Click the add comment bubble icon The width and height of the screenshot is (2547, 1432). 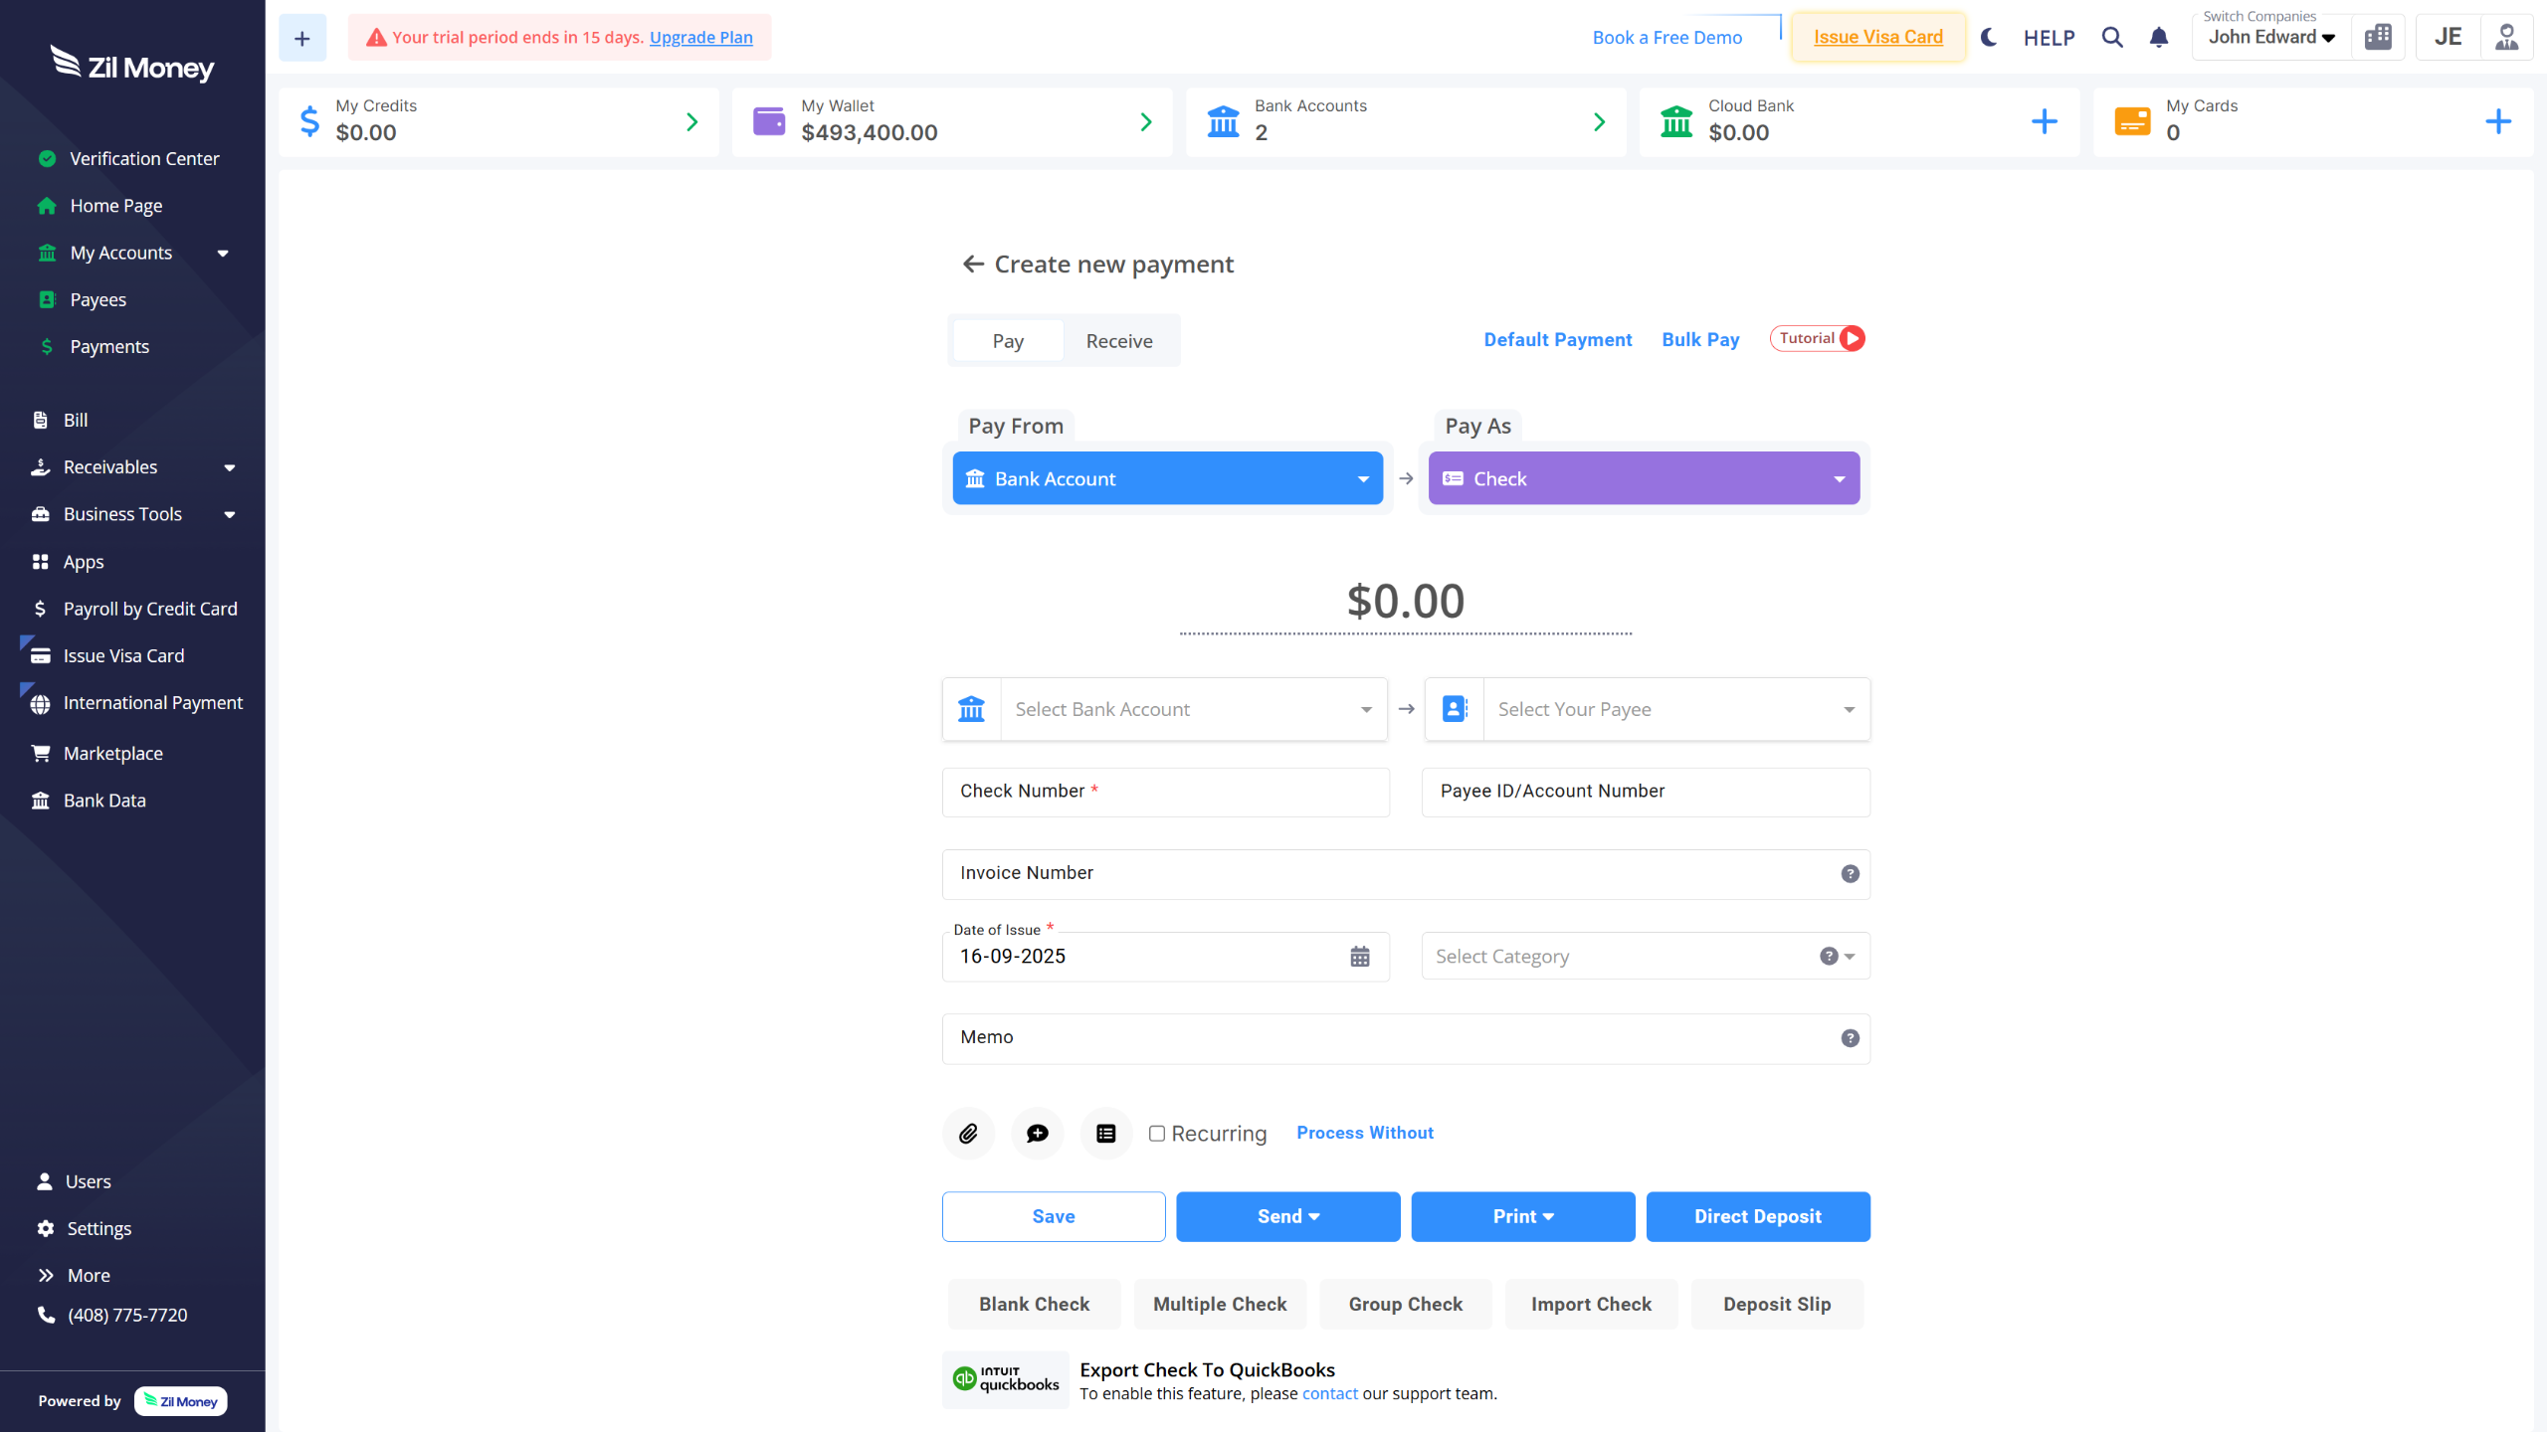[x=1037, y=1133]
